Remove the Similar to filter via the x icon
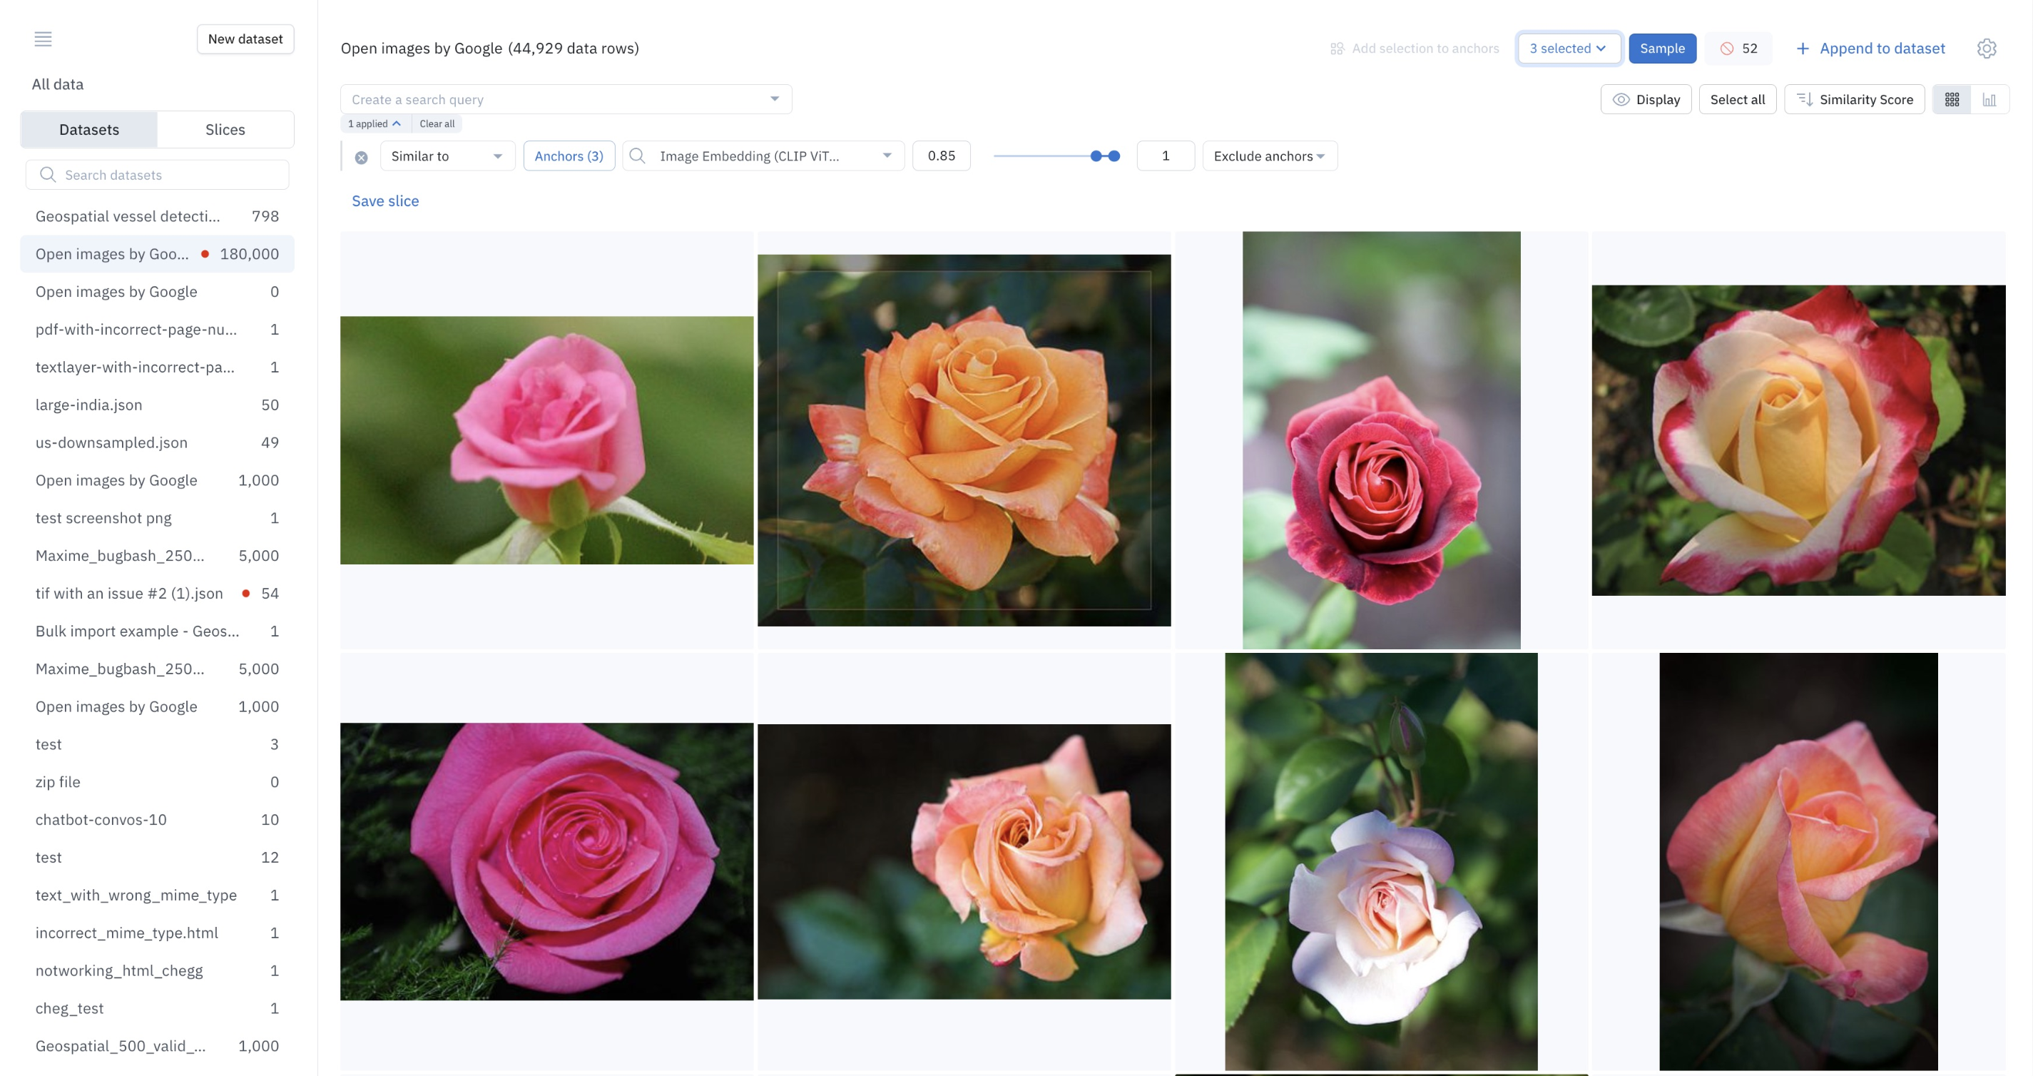 362,156
